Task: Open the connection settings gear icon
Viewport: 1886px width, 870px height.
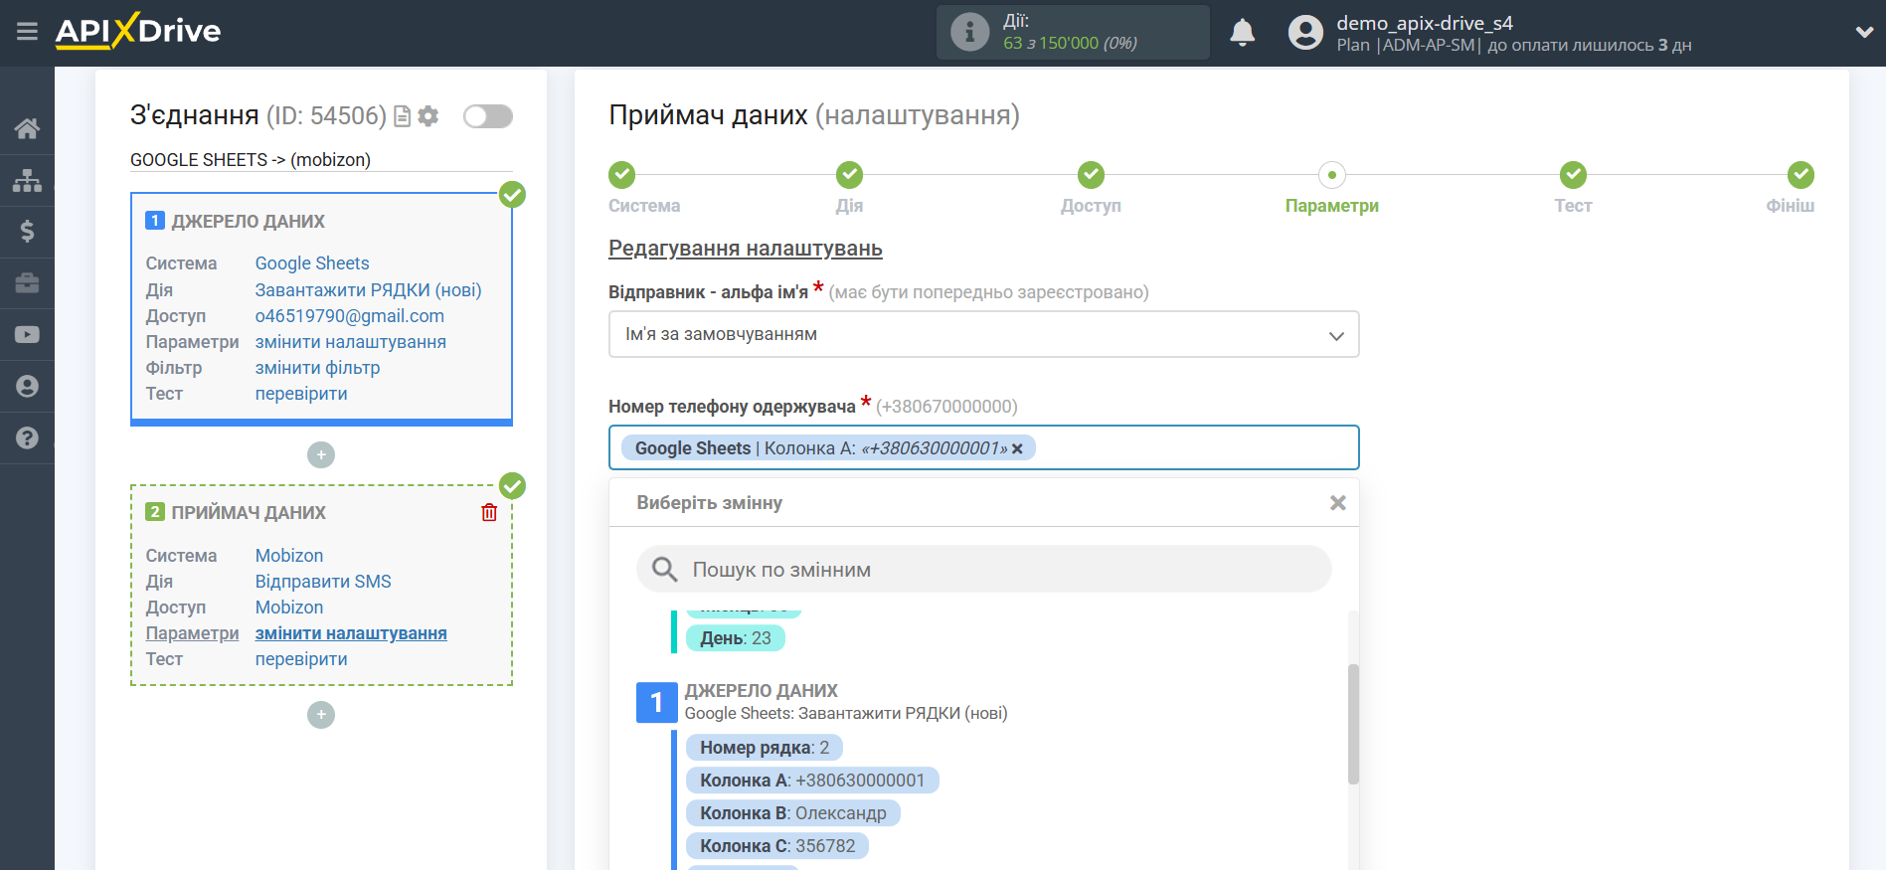Action: [429, 116]
